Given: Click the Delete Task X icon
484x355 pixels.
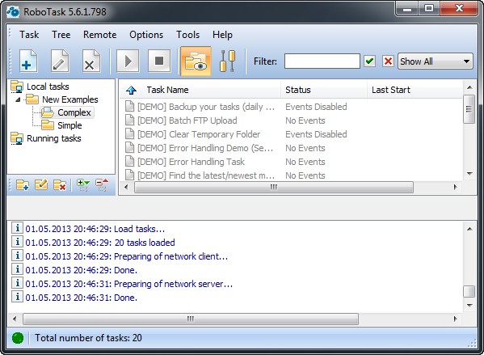Looking at the screenshot, I should coord(90,61).
